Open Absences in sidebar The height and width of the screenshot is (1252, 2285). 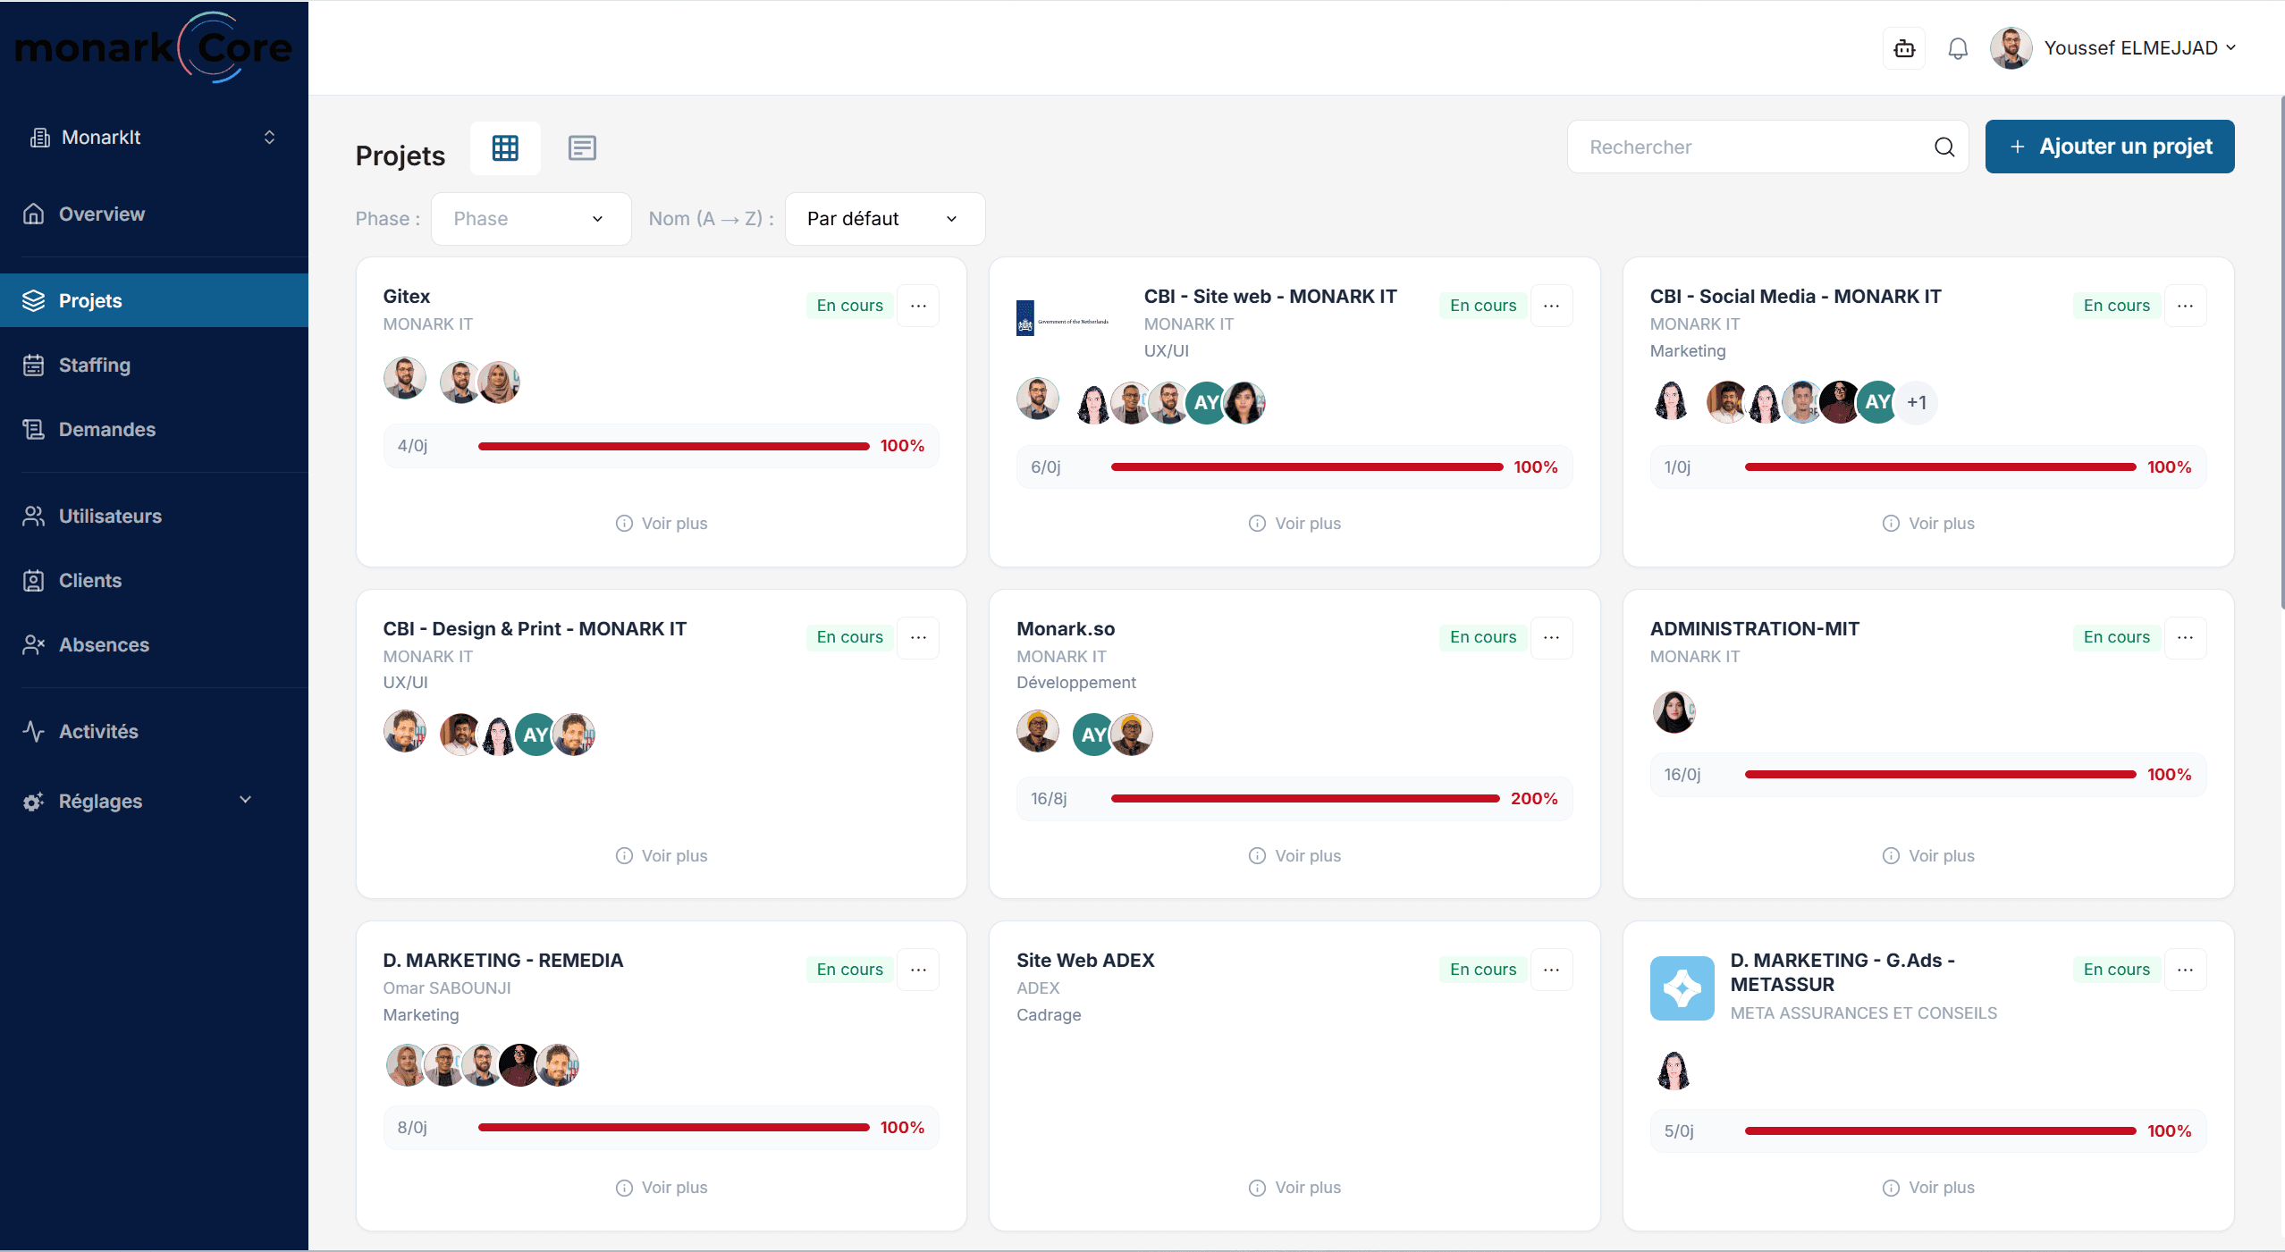(x=154, y=644)
